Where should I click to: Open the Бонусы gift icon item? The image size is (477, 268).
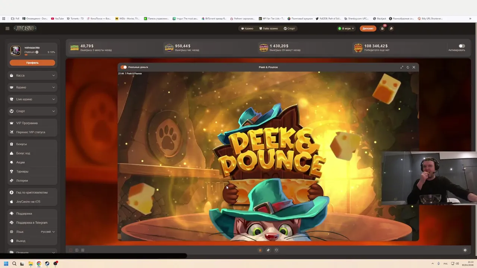[32, 144]
